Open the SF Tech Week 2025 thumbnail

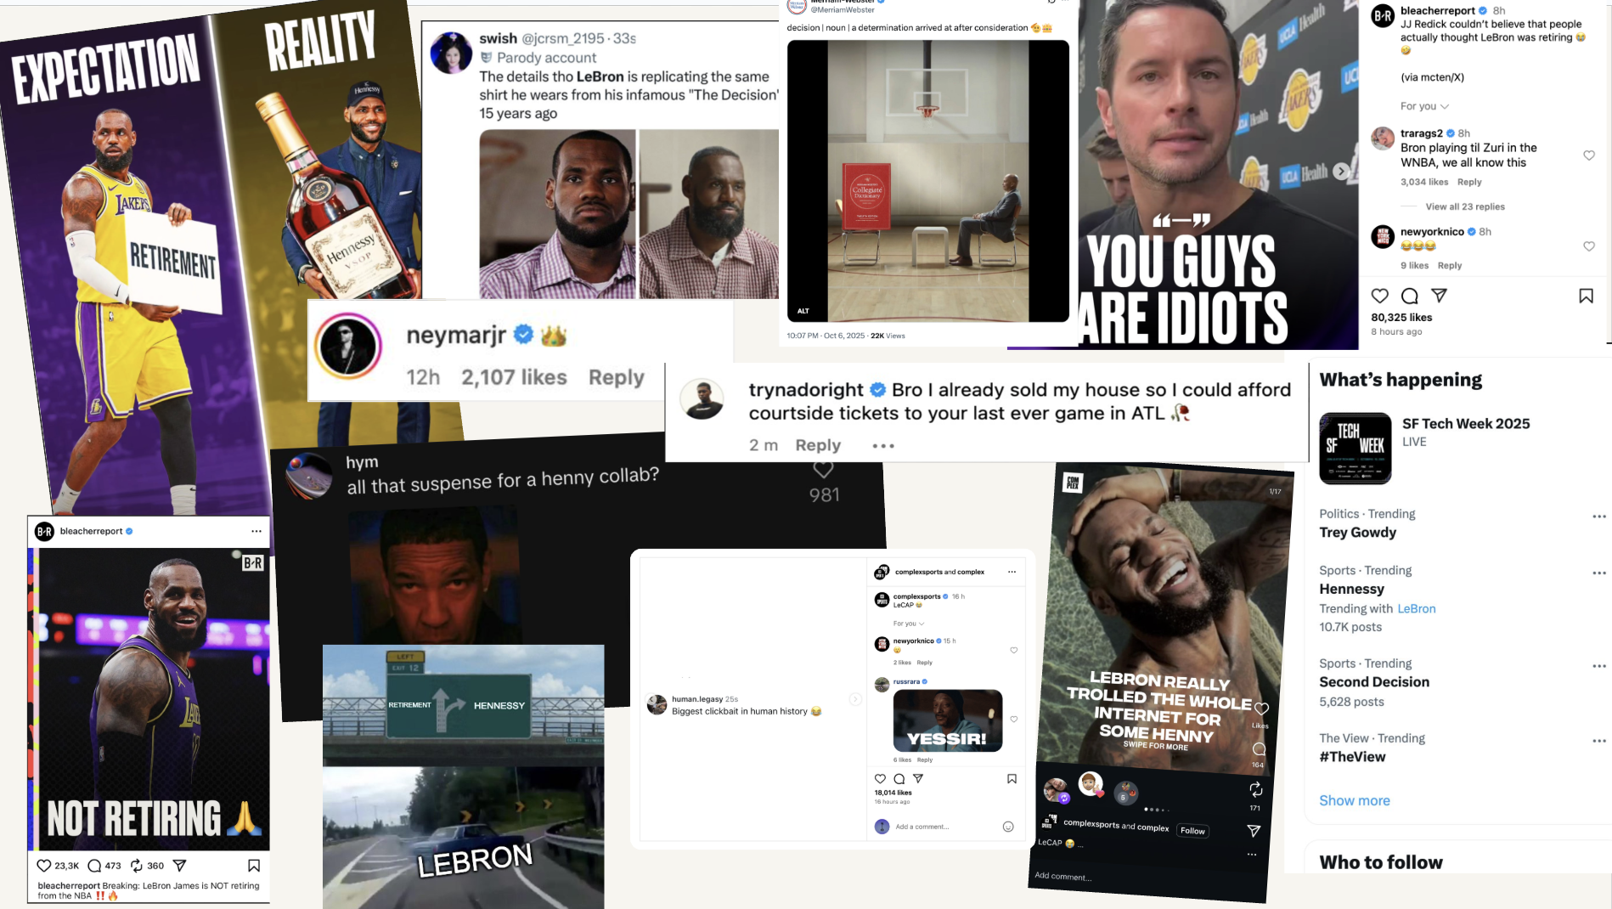click(1355, 449)
